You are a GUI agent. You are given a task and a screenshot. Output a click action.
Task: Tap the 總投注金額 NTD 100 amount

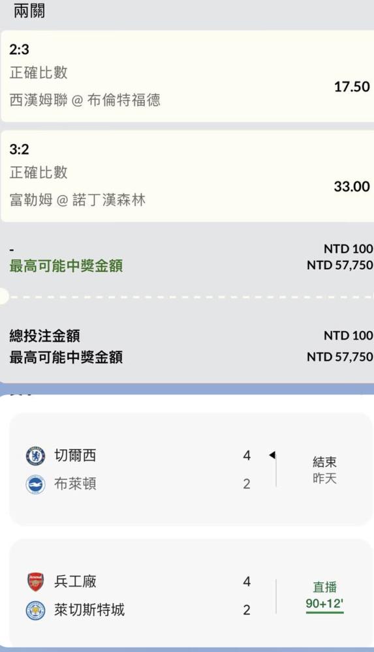(x=348, y=336)
